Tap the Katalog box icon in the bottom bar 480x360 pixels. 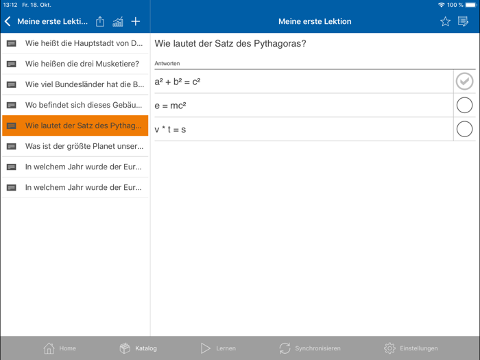tap(125, 348)
